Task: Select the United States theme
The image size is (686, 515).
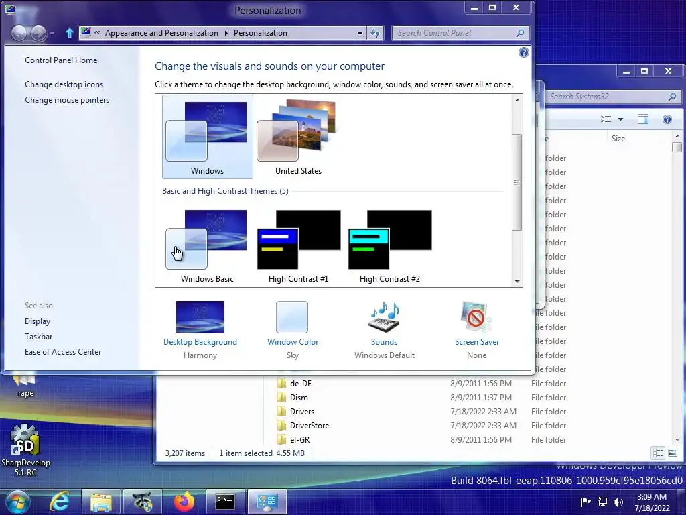Action: (x=298, y=137)
